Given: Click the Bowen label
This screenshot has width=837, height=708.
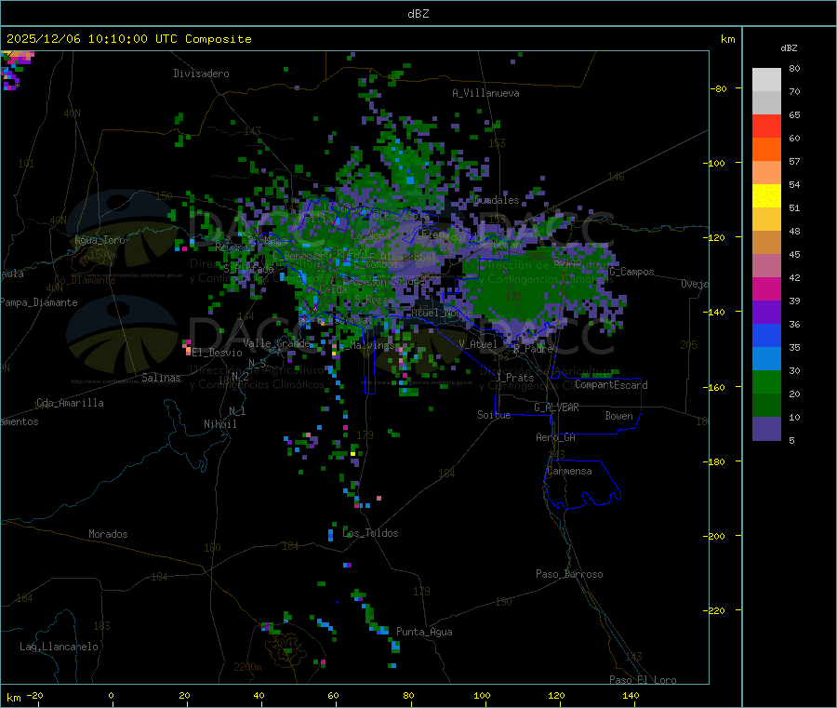Looking at the screenshot, I should click(x=618, y=416).
